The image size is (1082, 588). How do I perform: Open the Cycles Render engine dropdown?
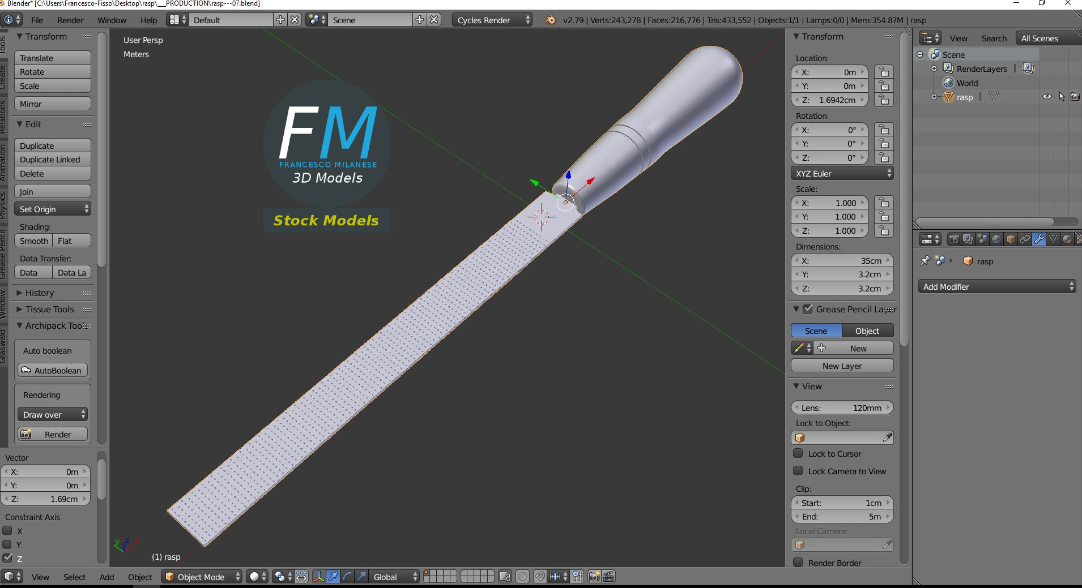490,19
